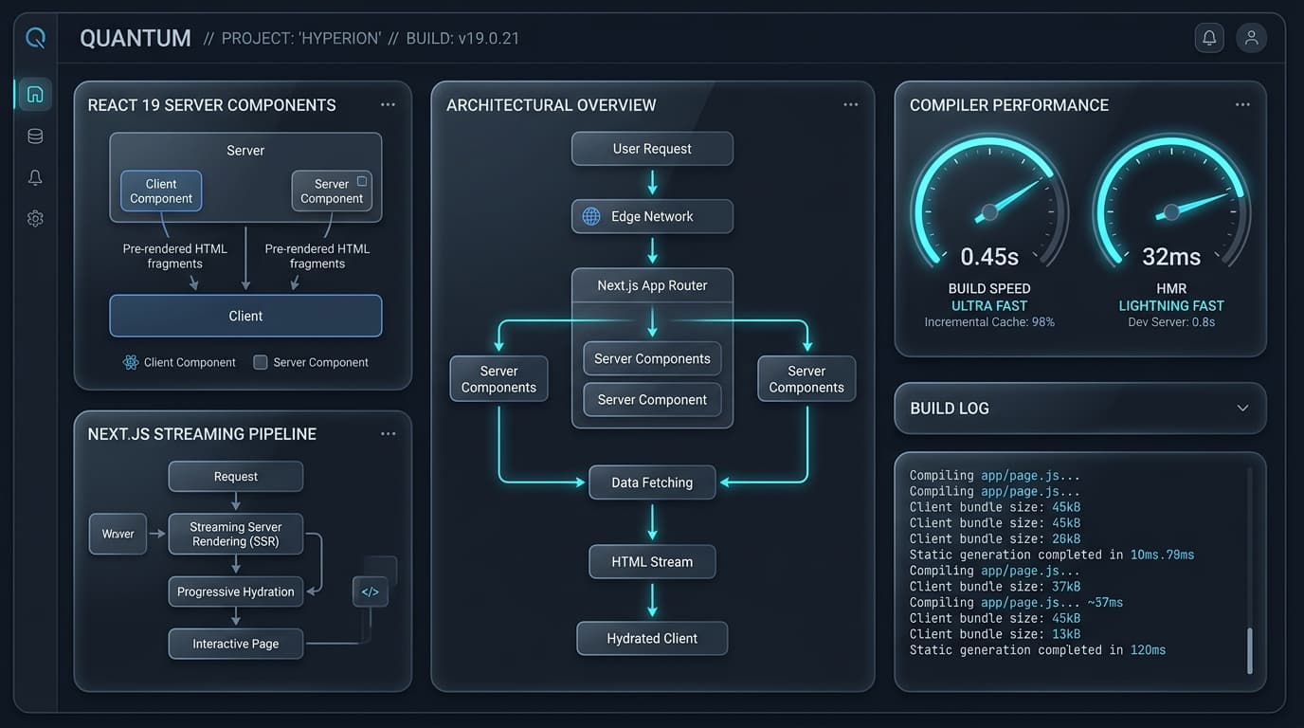Screen dimensions: 1304x728
Task: Open the database sidebar icon
Action: [35, 136]
